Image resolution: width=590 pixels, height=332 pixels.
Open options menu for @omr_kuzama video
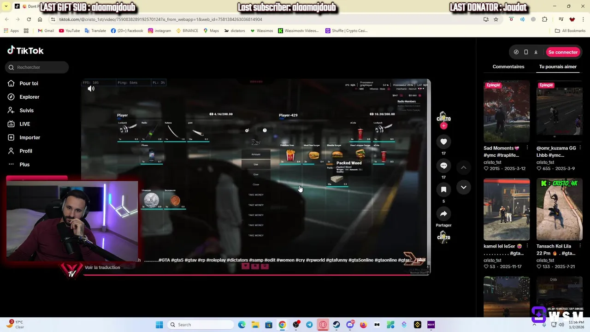(x=580, y=148)
